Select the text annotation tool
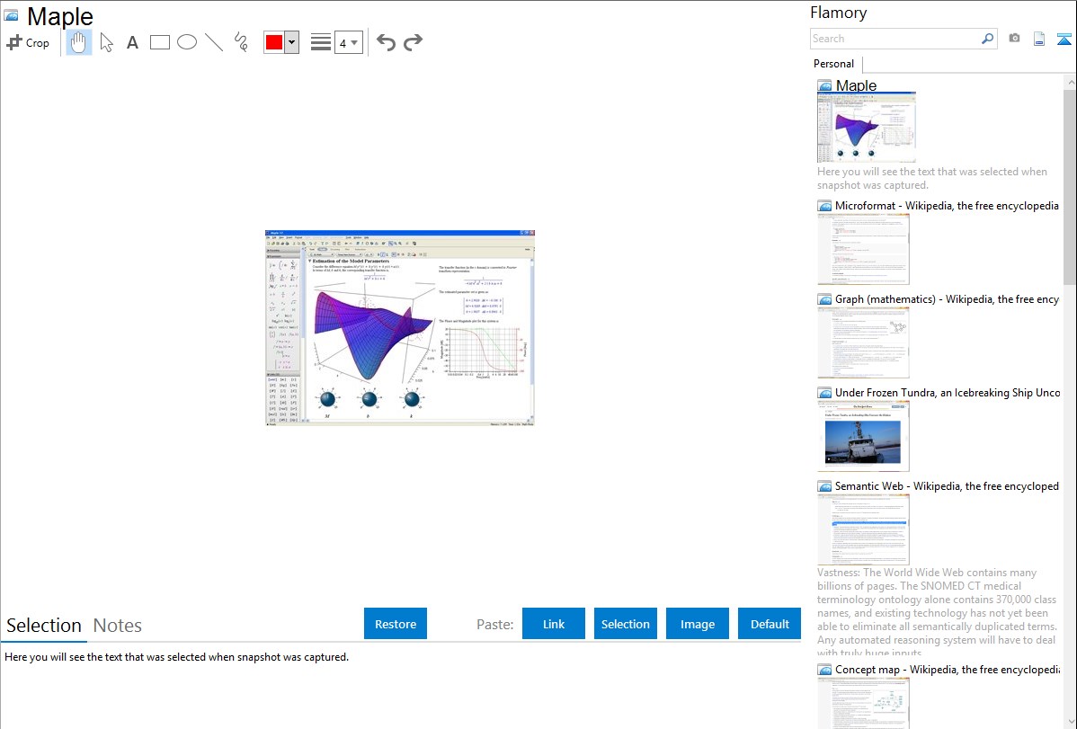The image size is (1077, 729). pyautogui.click(x=132, y=42)
